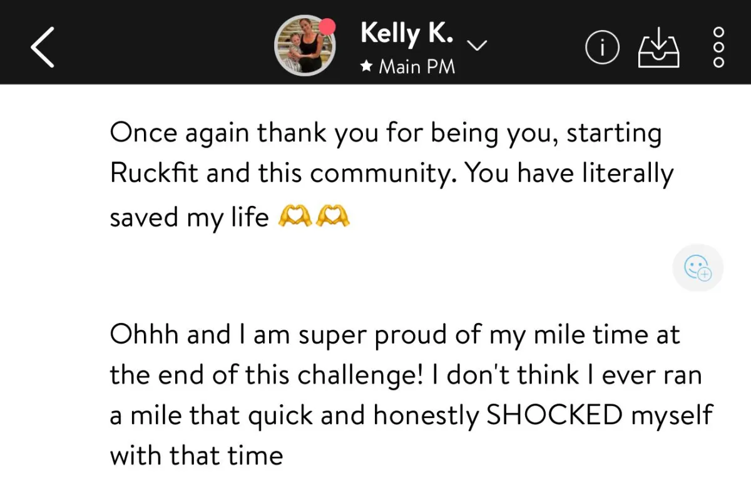This screenshot has height=480, width=751.
Task: Select the "Ohhh and I am super proud" message
Action: 410,395
